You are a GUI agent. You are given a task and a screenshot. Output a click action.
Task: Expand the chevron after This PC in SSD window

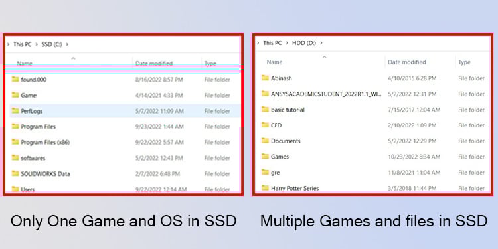tap(37, 44)
